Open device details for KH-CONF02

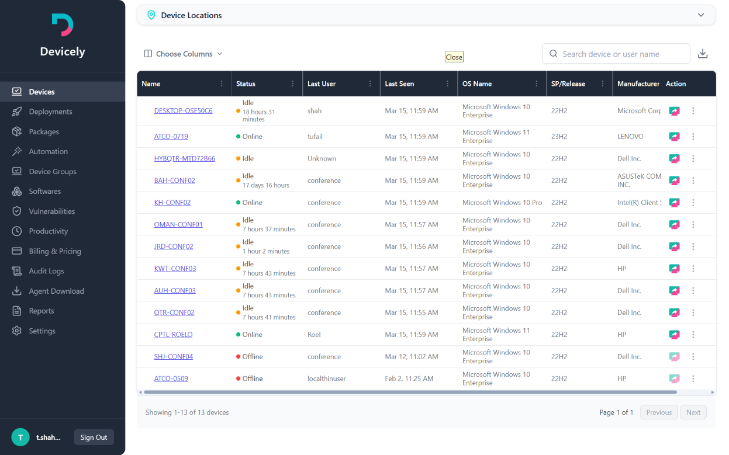click(173, 202)
